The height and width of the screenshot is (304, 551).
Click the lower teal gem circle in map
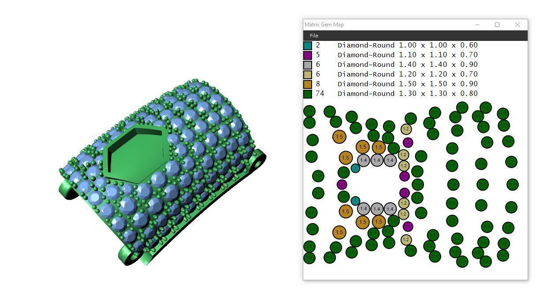tap(355, 201)
